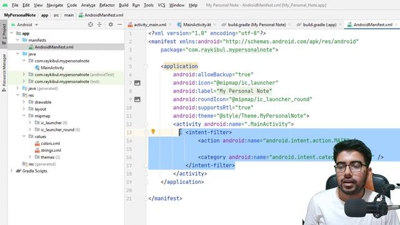Expand java (generated) folder

[17, 88]
